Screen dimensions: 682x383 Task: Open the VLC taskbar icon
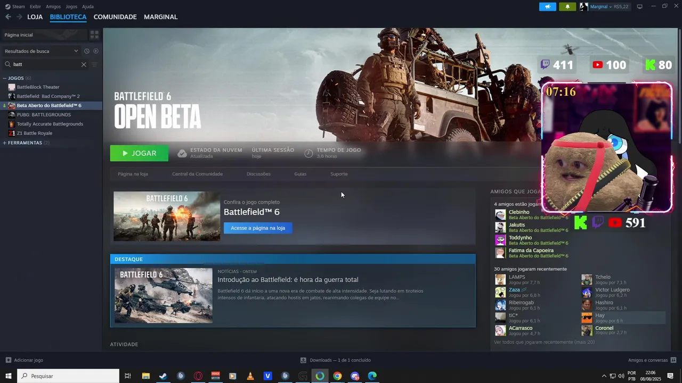(x=250, y=376)
